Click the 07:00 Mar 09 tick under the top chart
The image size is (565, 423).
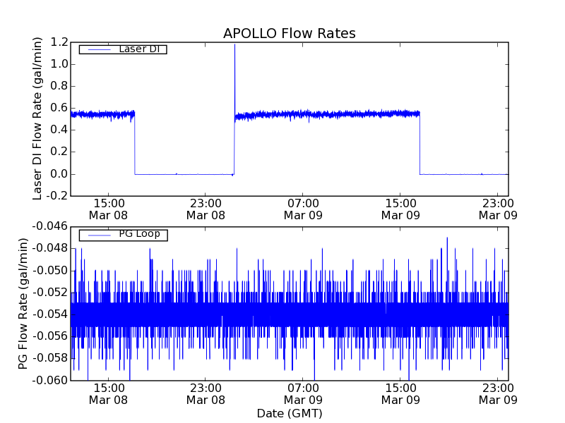[x=303, y=209]
